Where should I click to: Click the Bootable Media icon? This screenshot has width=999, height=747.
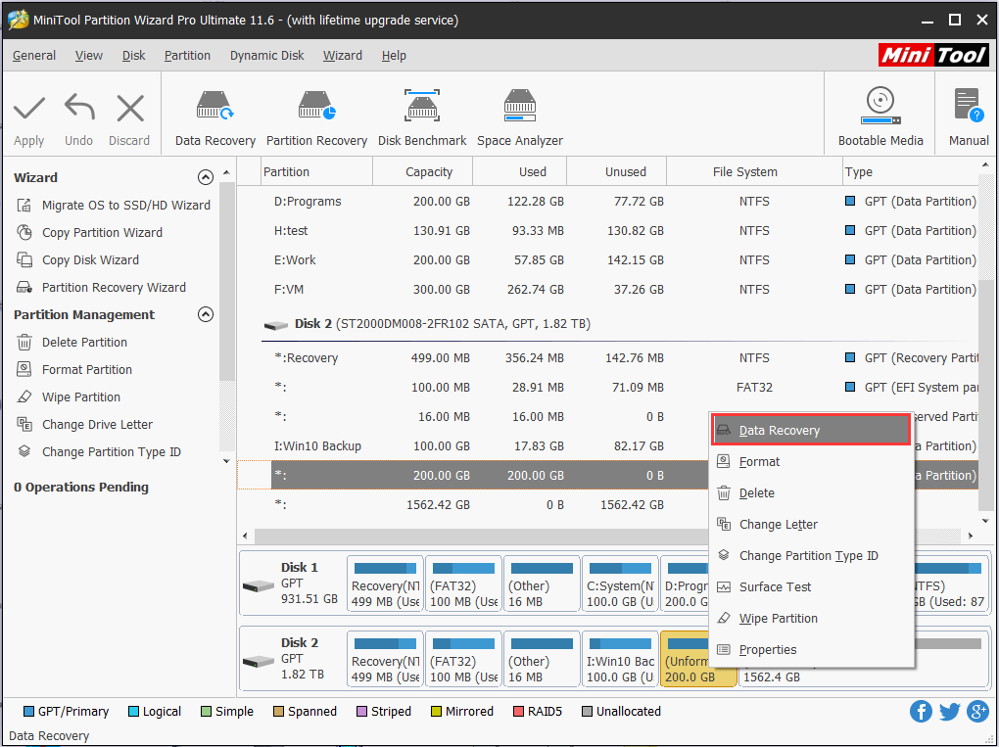click(880, 106)
